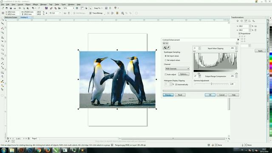Expand the Undo history dropdown arrow
This screenshot has height=153, width=272.
click(x=36, y=8)
